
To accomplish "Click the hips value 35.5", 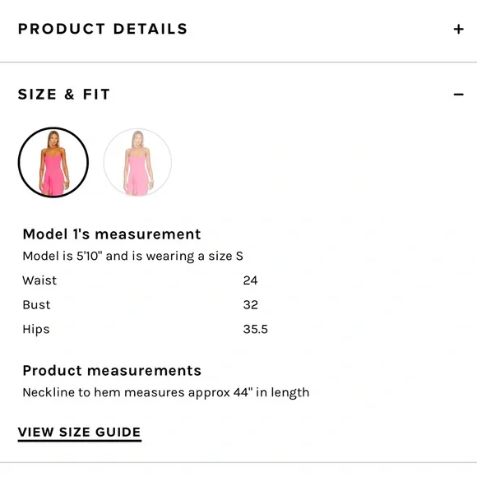I will click(x=256, y=329).
